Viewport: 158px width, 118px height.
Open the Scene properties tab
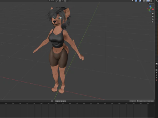(157, 78)
